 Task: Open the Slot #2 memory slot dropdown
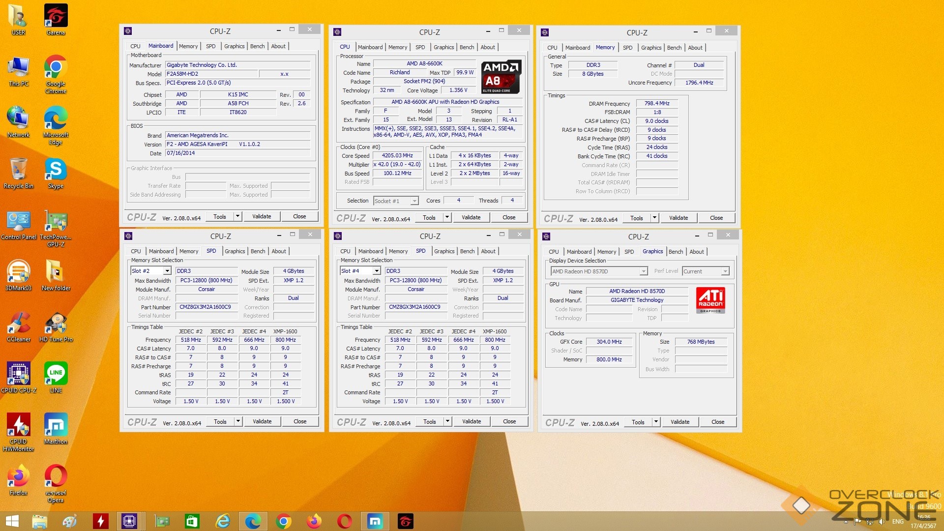pos(167,271)
